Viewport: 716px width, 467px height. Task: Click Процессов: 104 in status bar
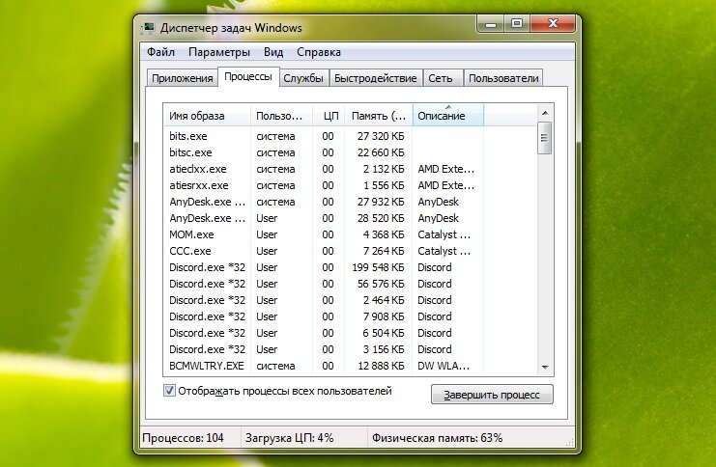pos(184,438)
